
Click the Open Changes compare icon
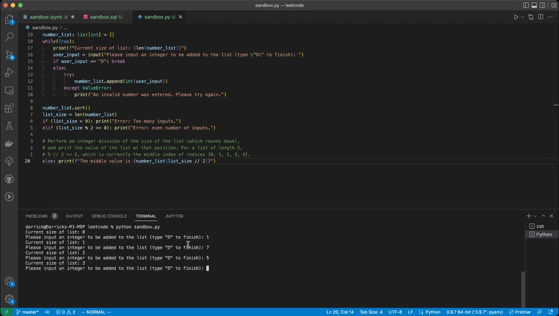click(531, 17)
